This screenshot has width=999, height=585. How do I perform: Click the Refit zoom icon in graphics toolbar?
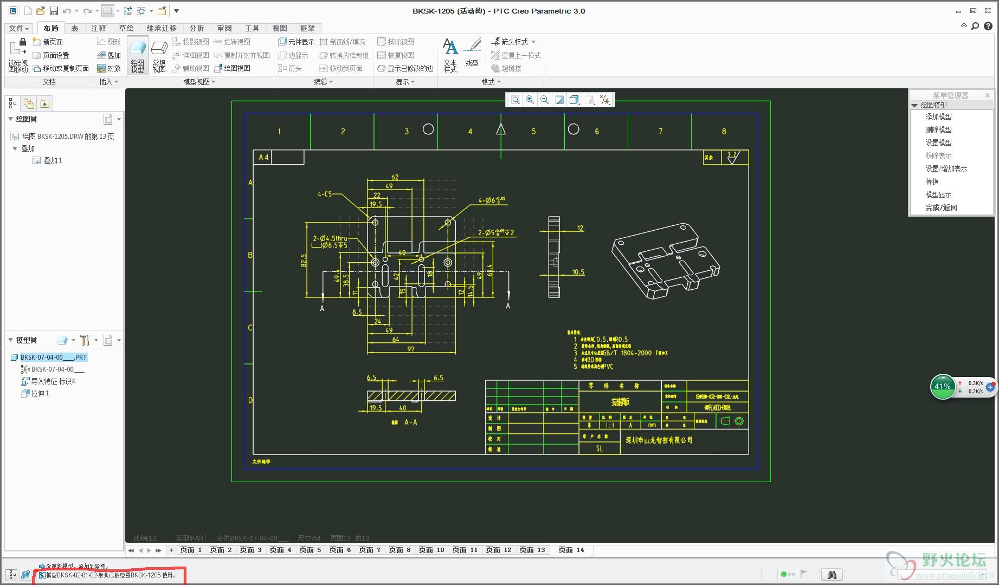coord(515,100)
